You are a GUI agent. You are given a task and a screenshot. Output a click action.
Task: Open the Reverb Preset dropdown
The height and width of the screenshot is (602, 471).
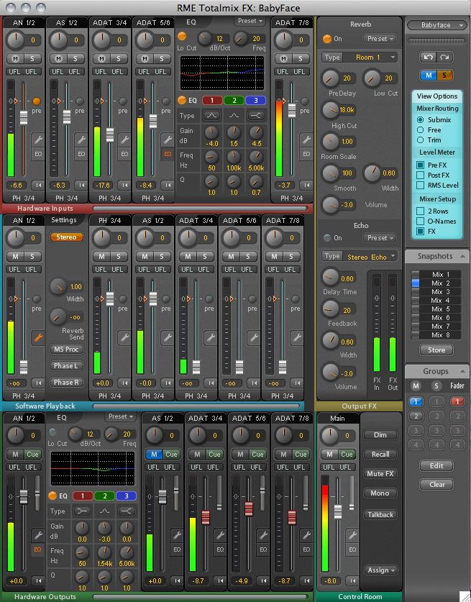[379, 38]
